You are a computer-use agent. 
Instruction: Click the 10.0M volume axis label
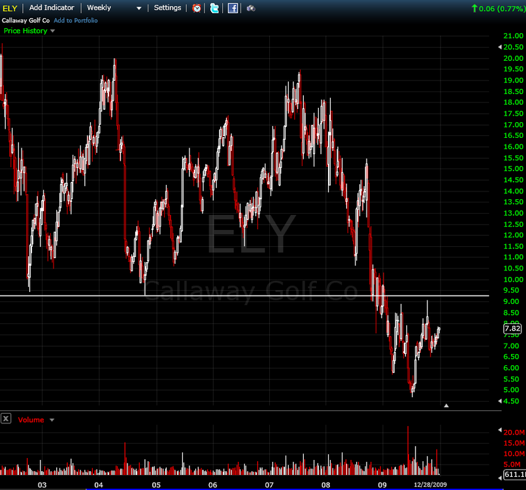pyautogui.click(x=514, y=454)
